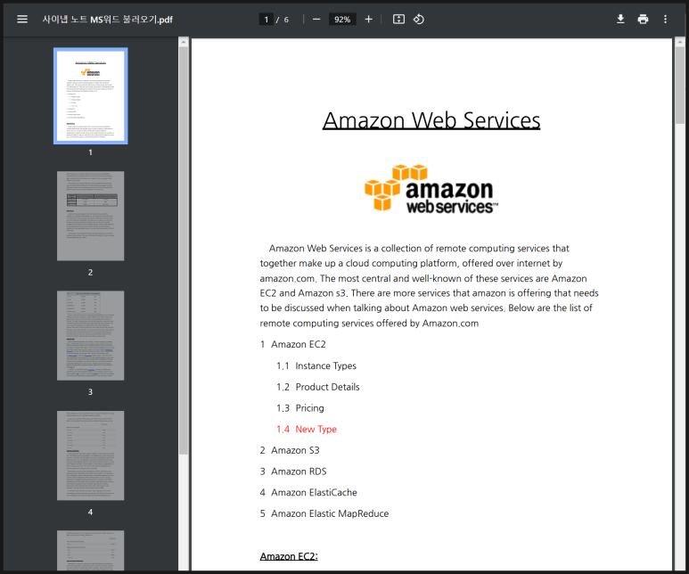This screenshot has width=689, height=574.
Task: Open the partially visible page 5 thumbnail
Action: point(91,550)
